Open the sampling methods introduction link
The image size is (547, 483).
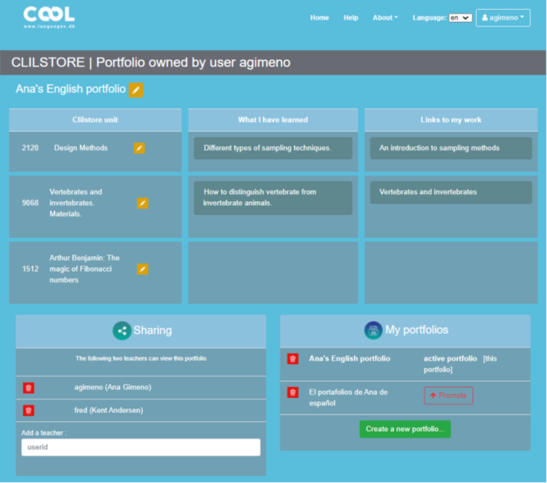(439, 148)
